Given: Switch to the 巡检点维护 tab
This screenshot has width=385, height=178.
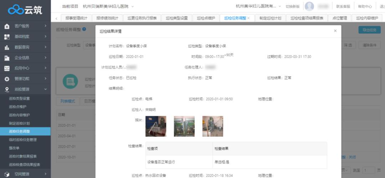Looking at the screenshot, I should point(206,18).
